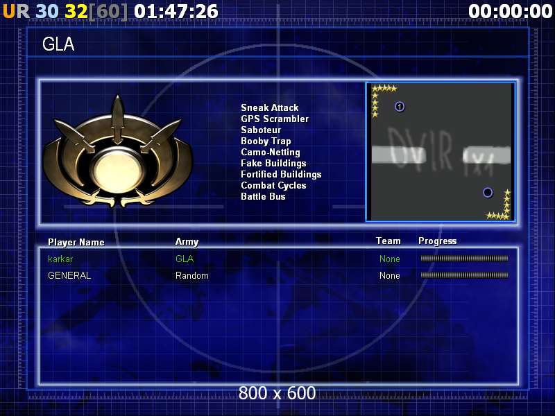The width and height of the screenshot is (555, 416).
Task: Click the GENERAL player name
Action: [x=69, y=275]
